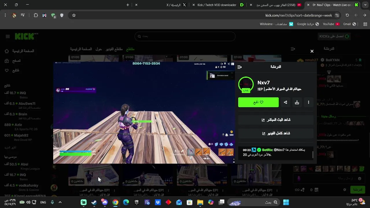Open the media control toolbar icon

[x=23, y=15]
